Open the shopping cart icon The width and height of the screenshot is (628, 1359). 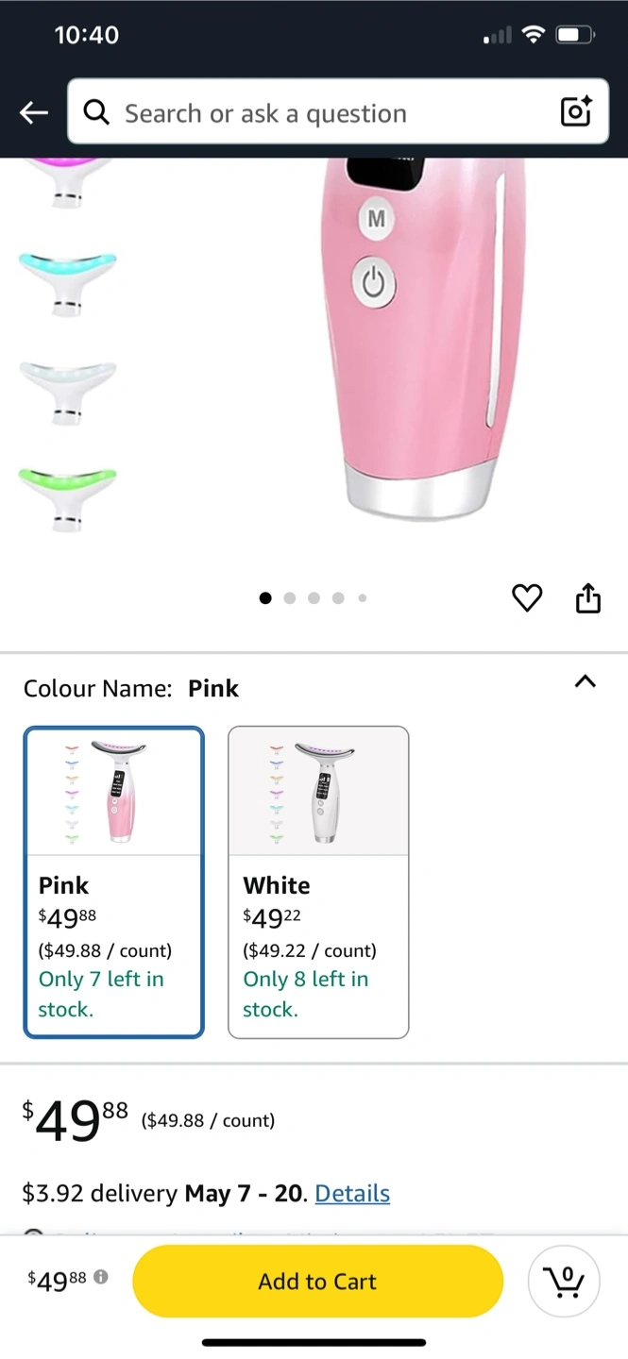(x=564, y=1281)
